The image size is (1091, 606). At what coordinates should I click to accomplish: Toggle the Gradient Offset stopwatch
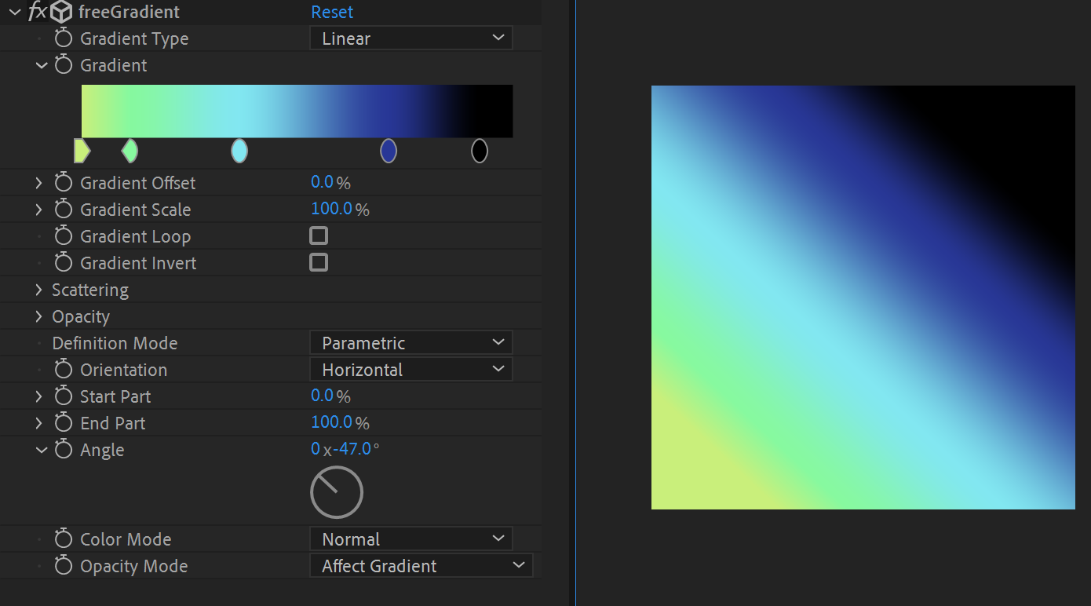tap(64, 183)
